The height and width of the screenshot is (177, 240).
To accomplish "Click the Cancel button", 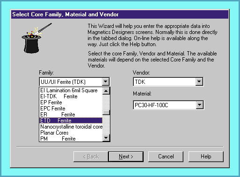I will click(166, 157).
